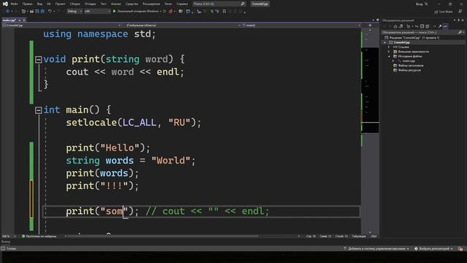Image resolution: width=467 pixels, height=263 pixels.
Task: Select the Файлы ресурсов folder
Action: tap(409, 70)
